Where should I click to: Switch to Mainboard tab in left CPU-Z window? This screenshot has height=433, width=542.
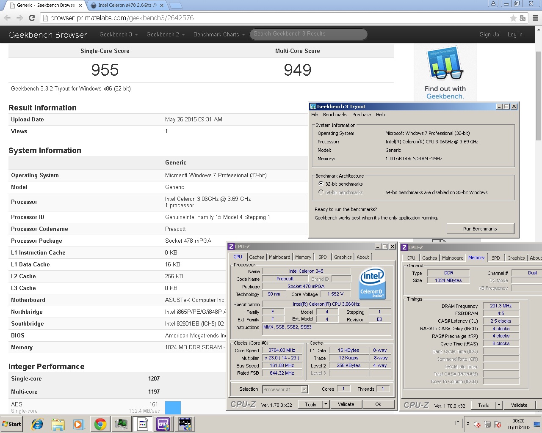tap(279, 257)
